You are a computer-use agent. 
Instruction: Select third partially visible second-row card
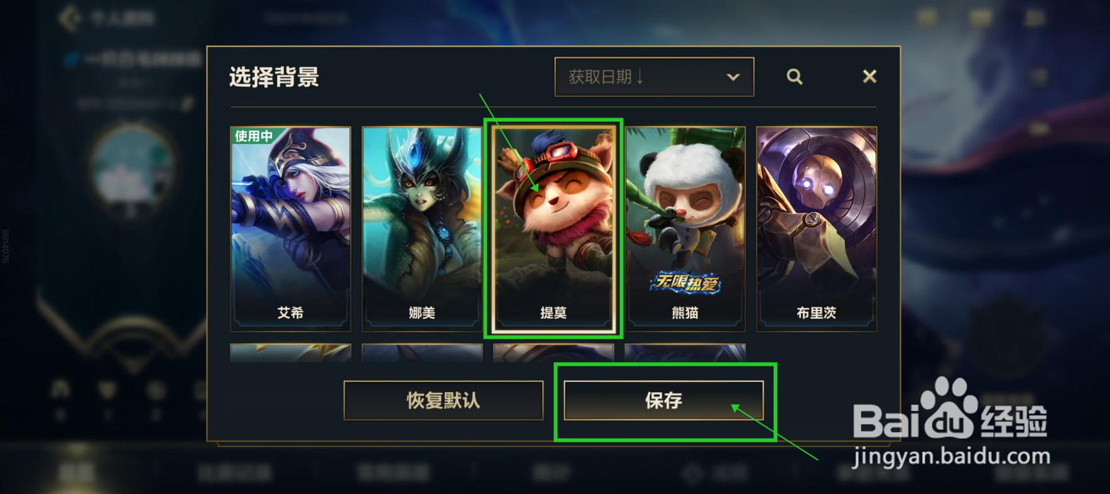point(553,353)
